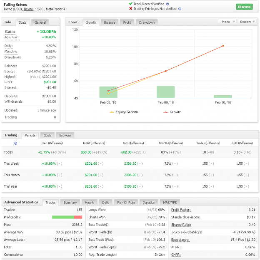Click the green Track Record Verified checkmark
Image resolution: width=260 pixels, height=260 pixels.
point(130,4)
